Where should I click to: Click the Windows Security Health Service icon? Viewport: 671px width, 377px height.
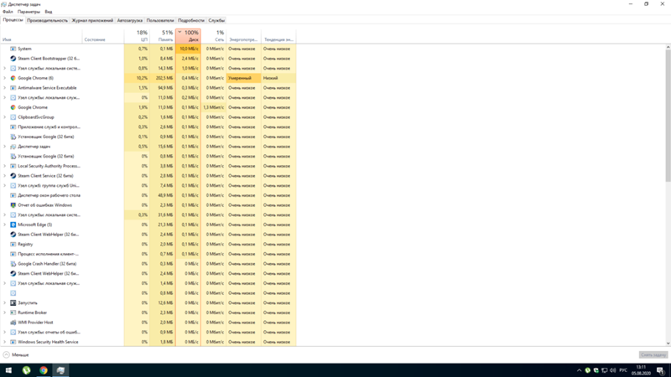13,342
